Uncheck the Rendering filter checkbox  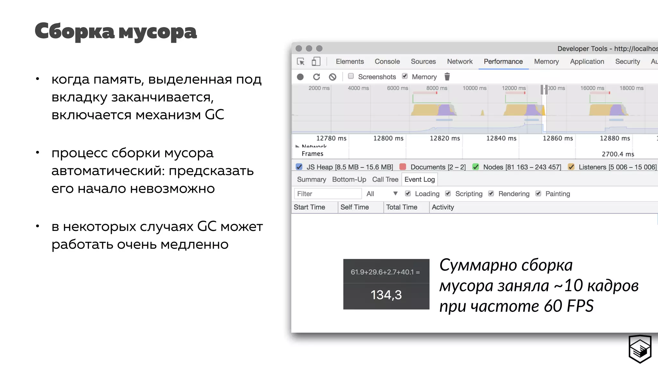click(x=491, y=193)
